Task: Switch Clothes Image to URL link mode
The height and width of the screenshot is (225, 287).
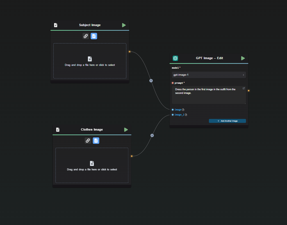Action: pos(88,141)
